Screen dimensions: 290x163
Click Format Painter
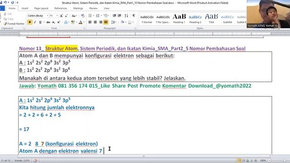pyautogui.click(x=14, y=24)
